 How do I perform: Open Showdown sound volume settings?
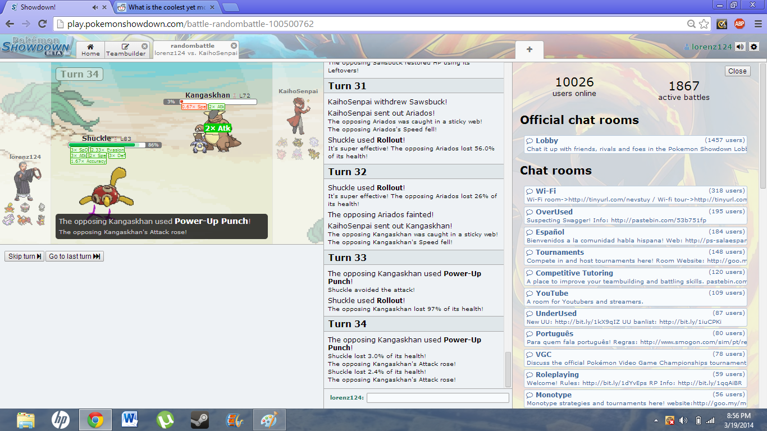coord(740,47)
